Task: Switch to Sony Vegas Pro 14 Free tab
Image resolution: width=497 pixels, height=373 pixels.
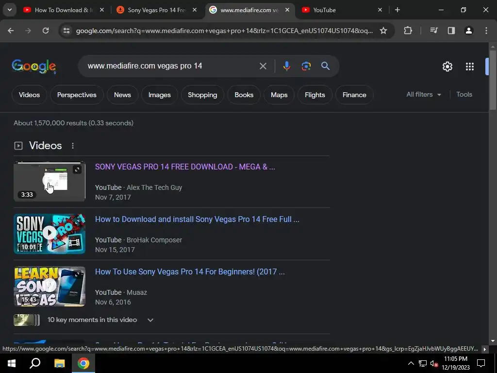Action: pos(157,10)
